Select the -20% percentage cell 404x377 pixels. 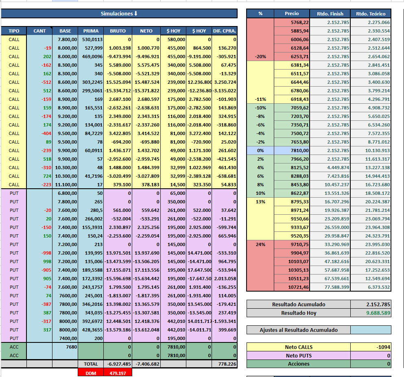pos(260,57)
